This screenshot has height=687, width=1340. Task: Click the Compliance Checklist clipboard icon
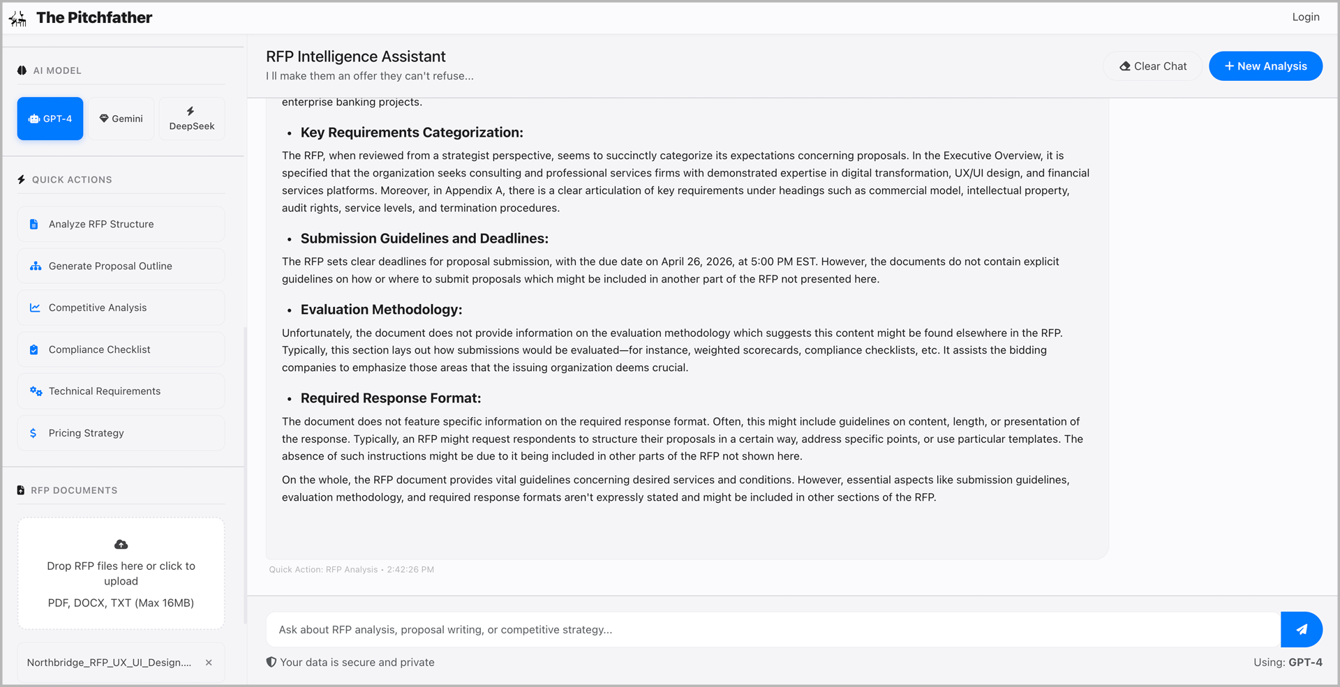pos(34,349)
